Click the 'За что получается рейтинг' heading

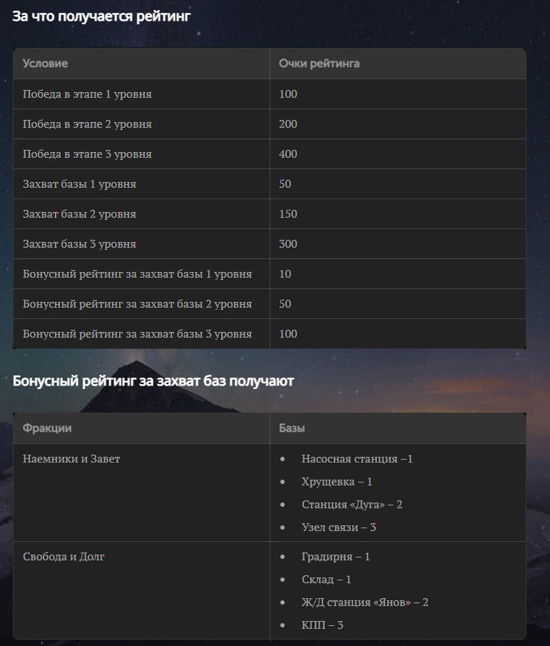[101, 16]
